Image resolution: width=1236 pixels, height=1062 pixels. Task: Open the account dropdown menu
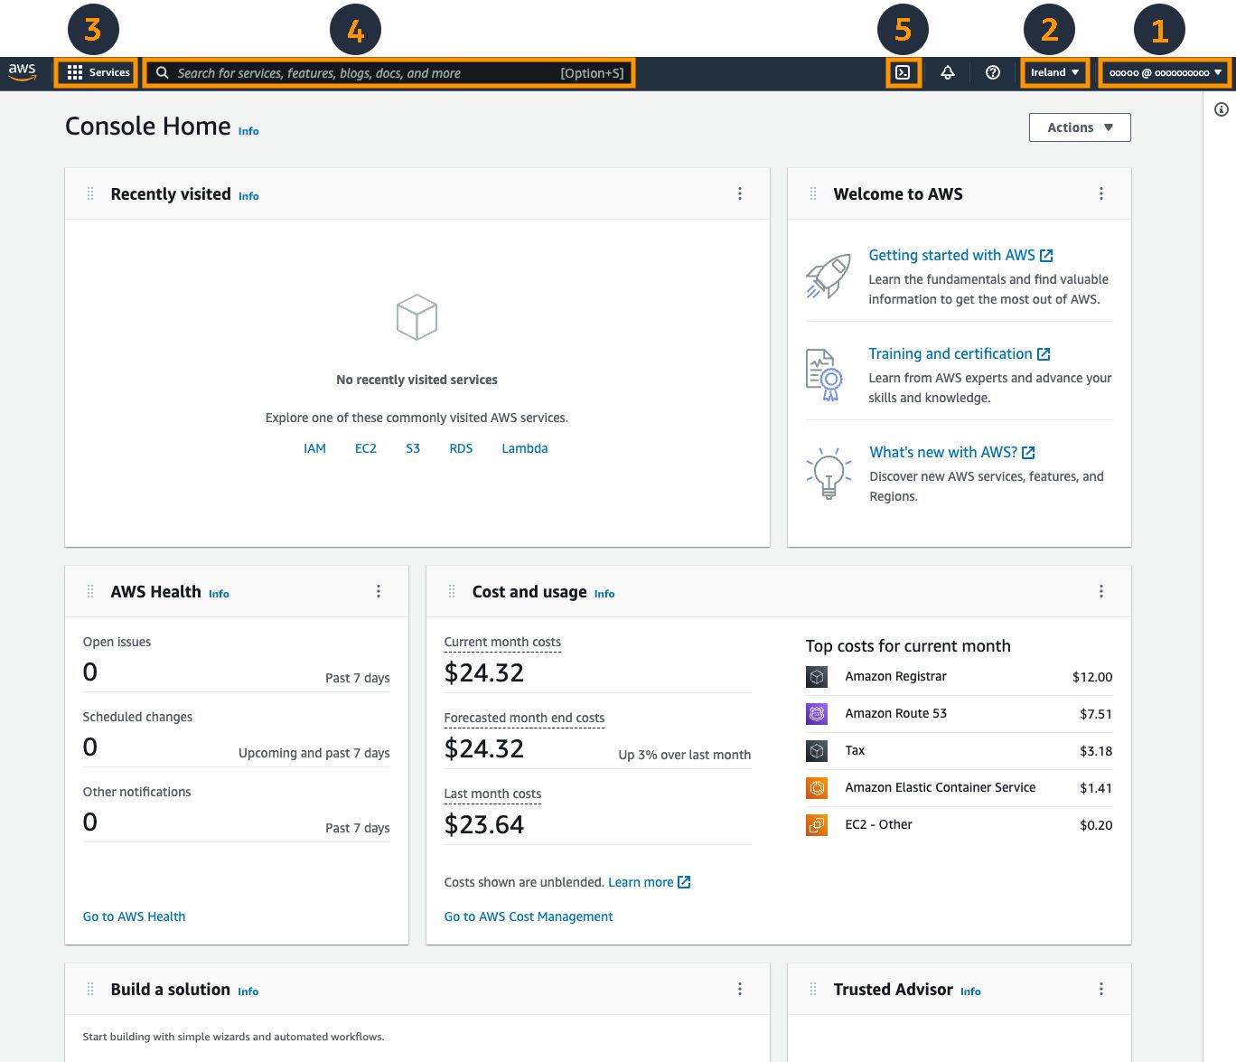(1163, 72)
